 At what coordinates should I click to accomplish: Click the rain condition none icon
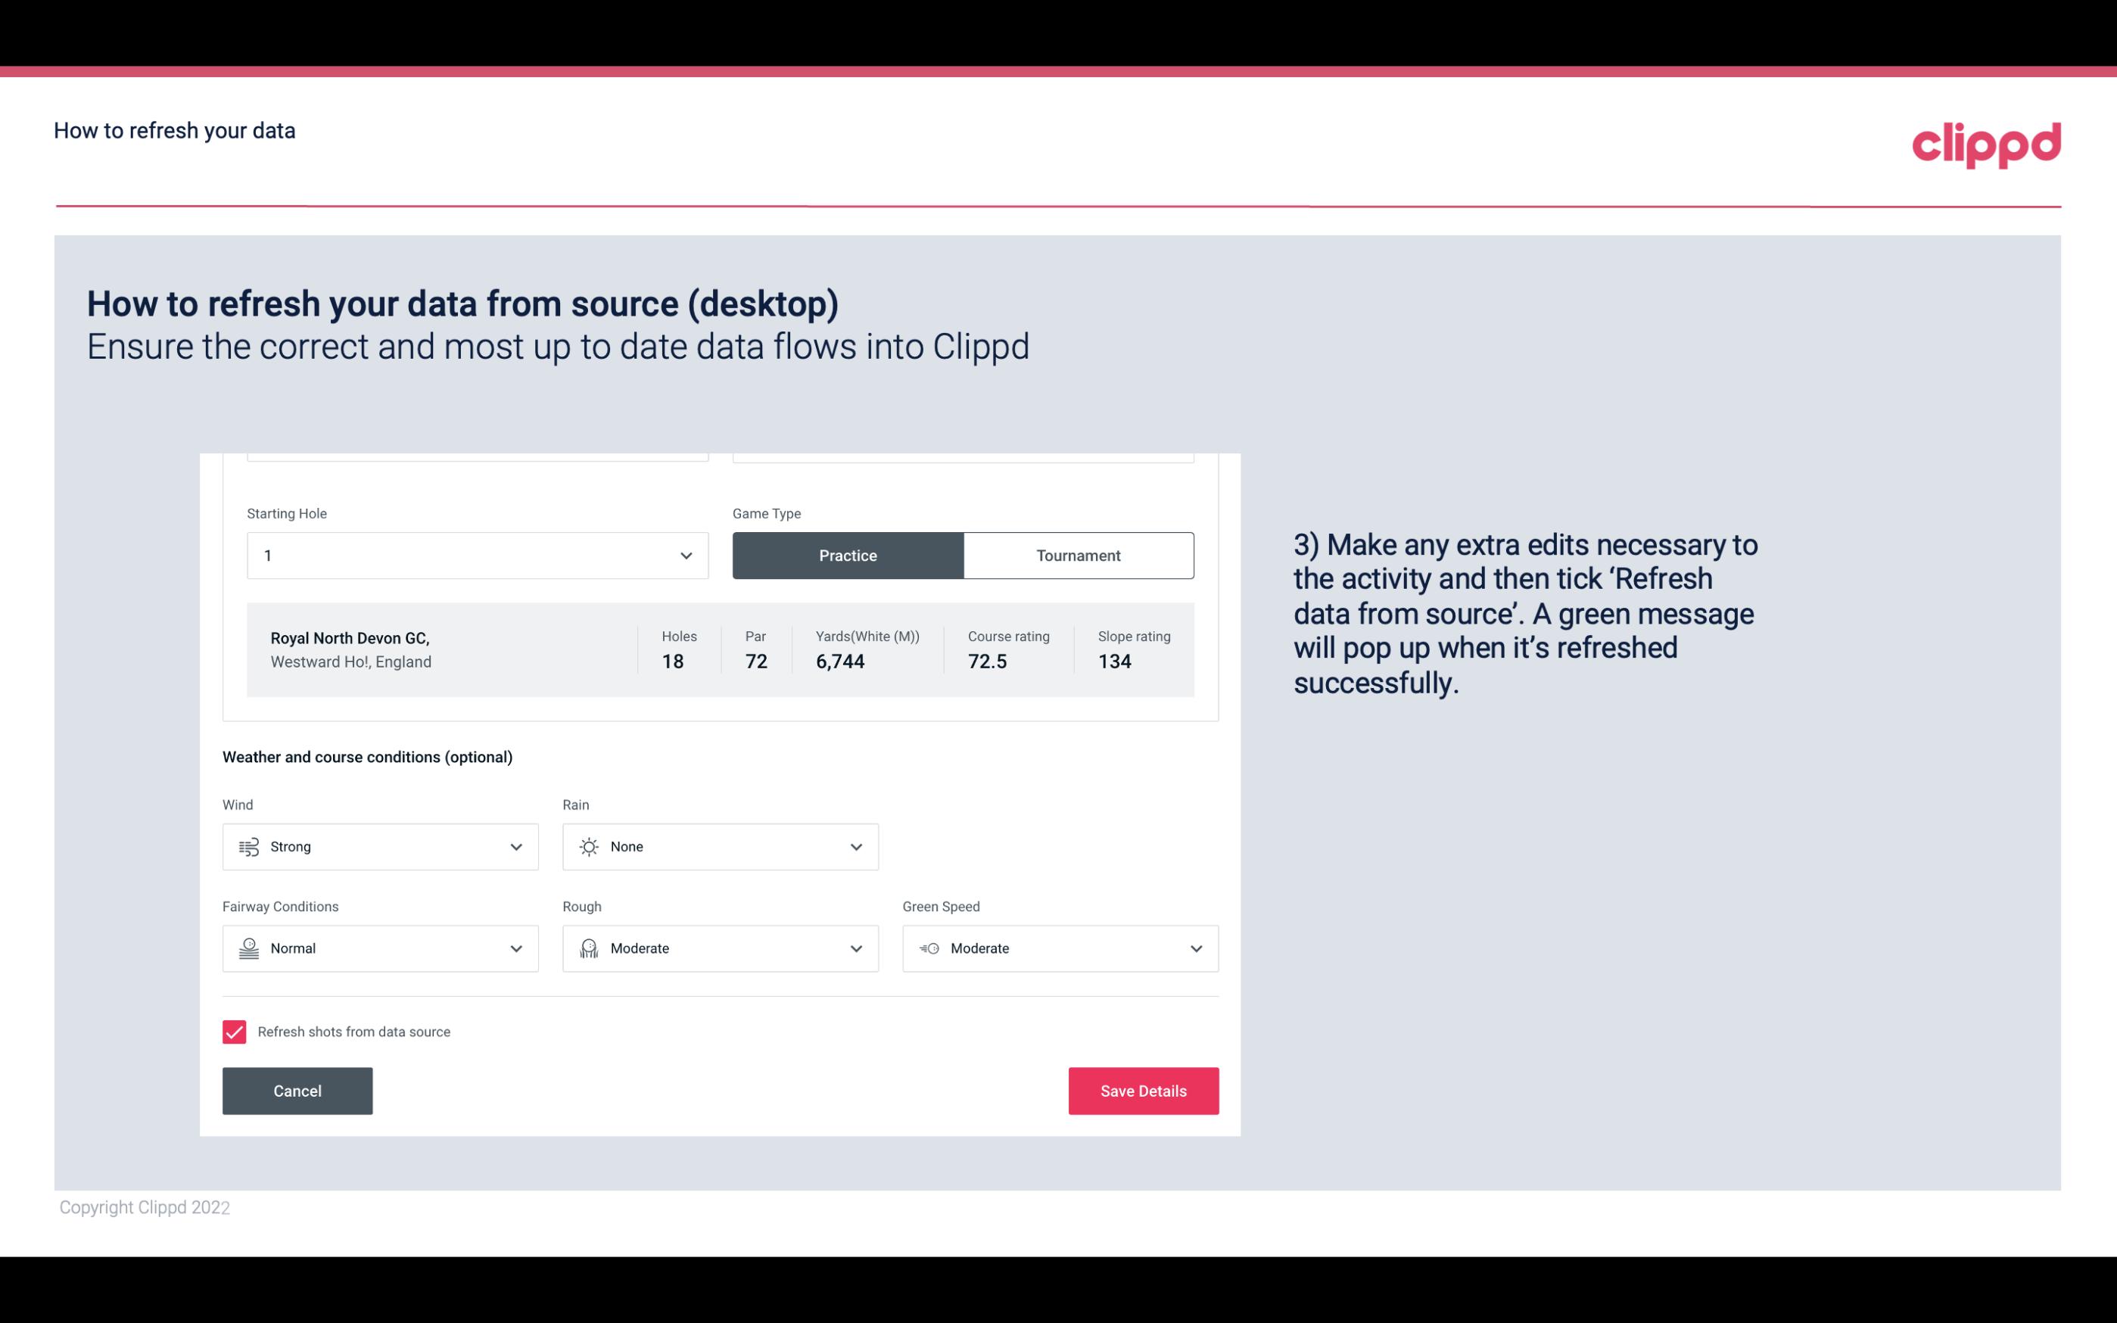[x=588, y=846]
